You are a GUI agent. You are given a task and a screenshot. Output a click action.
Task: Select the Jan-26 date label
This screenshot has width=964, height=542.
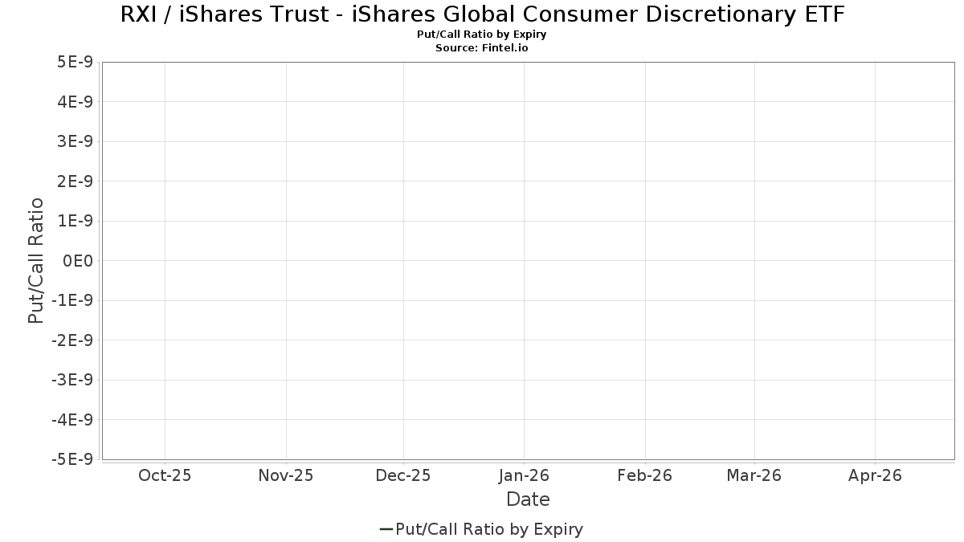[524, 475]
